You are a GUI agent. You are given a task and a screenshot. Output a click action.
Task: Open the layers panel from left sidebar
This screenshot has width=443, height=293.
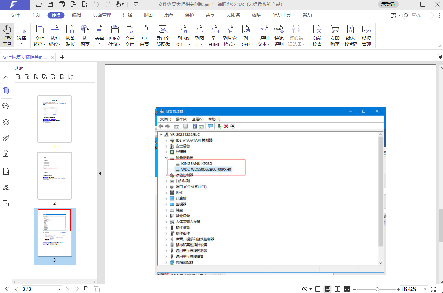[6, 122]
